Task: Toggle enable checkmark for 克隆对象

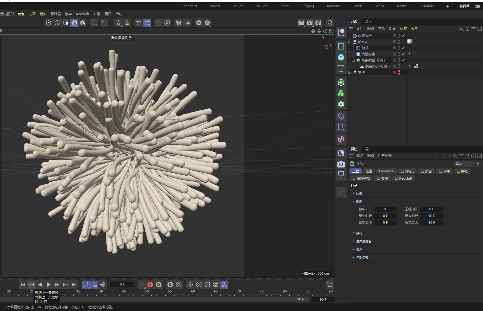Action: [x=403, y=54]
